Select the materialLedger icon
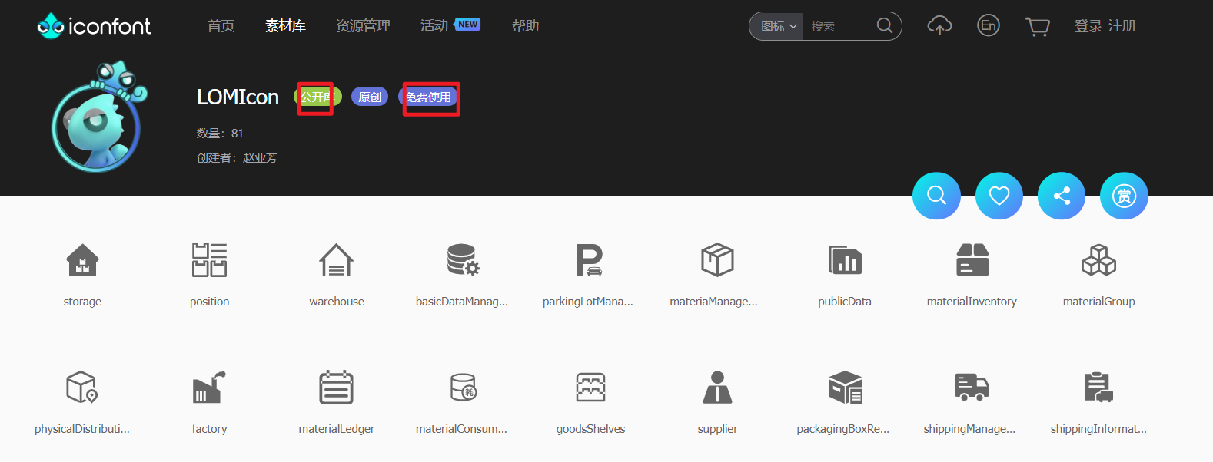The width and height of the screenshot is (1213, 462). [337, 387]
